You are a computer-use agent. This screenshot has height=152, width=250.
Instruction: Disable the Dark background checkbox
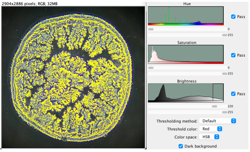(181, 146)
